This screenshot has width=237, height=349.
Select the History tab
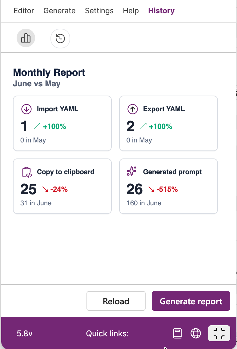pos(161,11)
